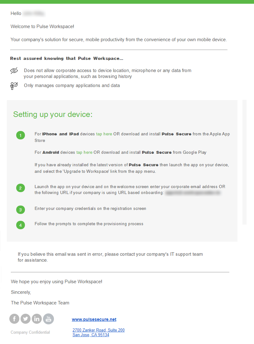Screen dimensions: 254x344
Task: Open the LinkedIn social icon
Action: (x=36, y=318)
